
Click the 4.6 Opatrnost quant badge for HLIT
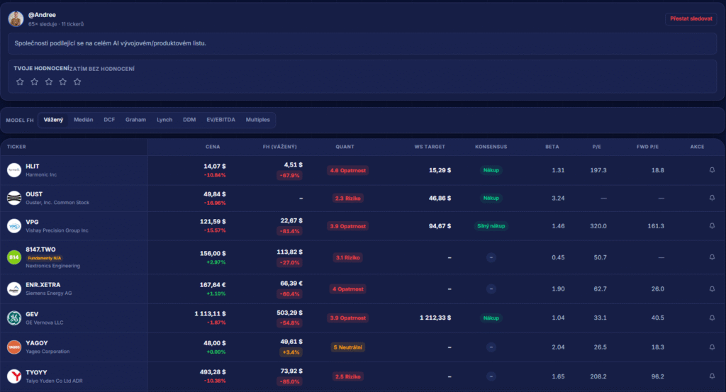click(347, 170)
